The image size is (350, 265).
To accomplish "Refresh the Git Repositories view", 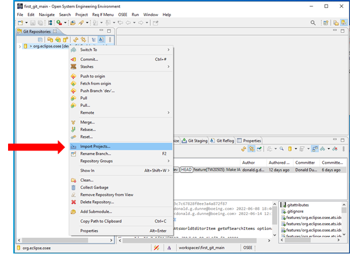I will 75,40.
